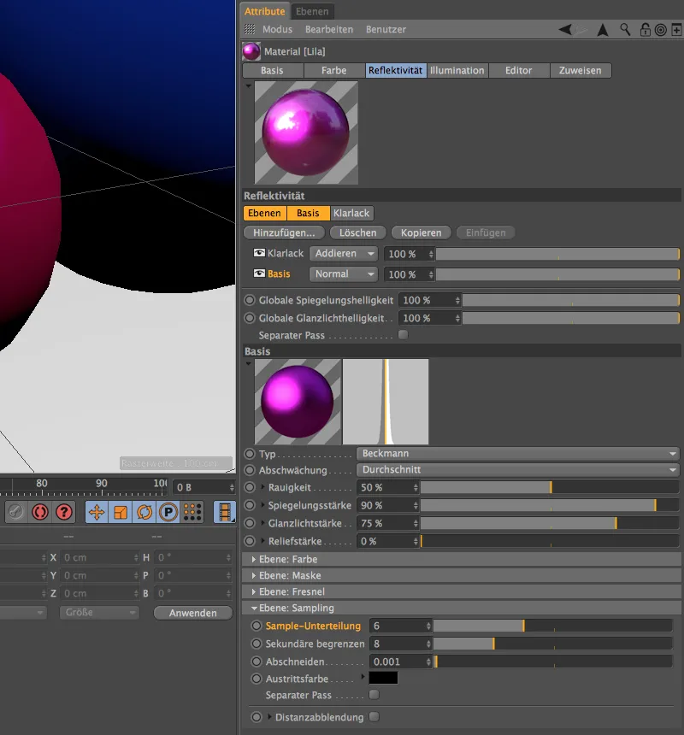Toggle Klarlack layer eye visibility

click(259, 253)
